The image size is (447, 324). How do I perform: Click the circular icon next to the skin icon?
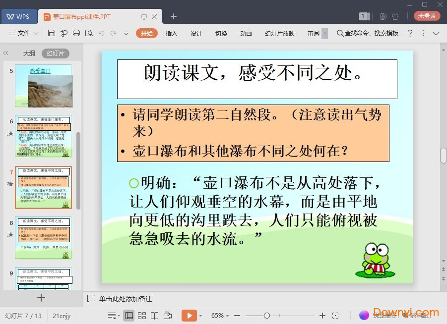pos(383,16)
